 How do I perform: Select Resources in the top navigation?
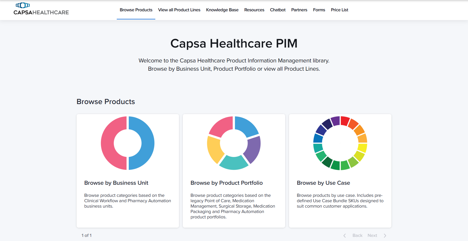coord(254,10)
